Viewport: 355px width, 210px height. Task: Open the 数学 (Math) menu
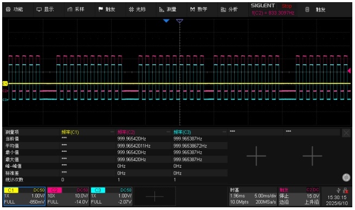[x=198, y=9]
